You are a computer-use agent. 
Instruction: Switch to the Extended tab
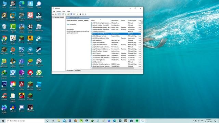coord(70,70)
